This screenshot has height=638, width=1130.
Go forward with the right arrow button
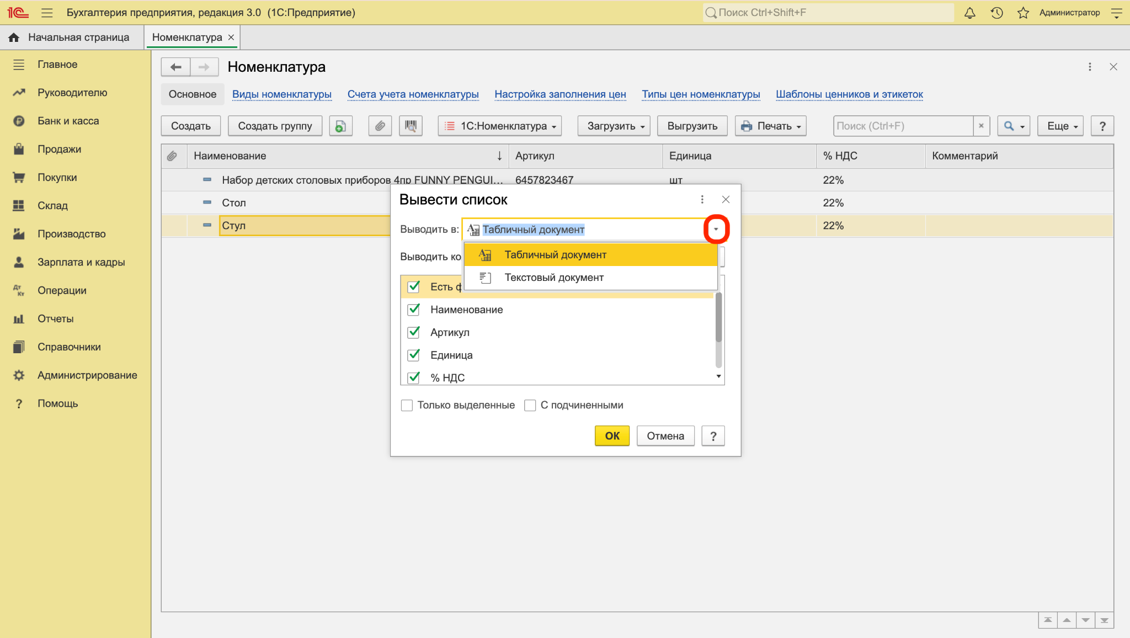point(204,67)
